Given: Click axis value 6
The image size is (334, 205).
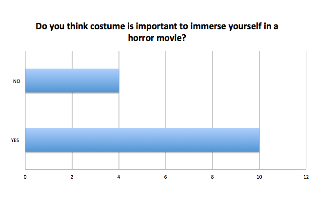Looking at the screenshot, I should point(165,177).
